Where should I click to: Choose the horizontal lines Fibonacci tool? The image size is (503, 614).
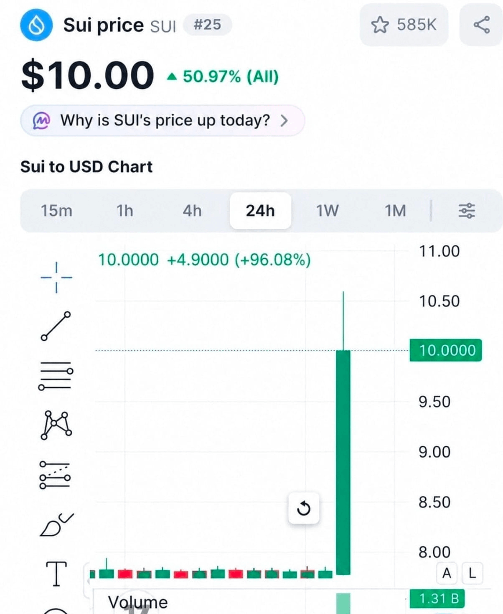coord(56,376)
